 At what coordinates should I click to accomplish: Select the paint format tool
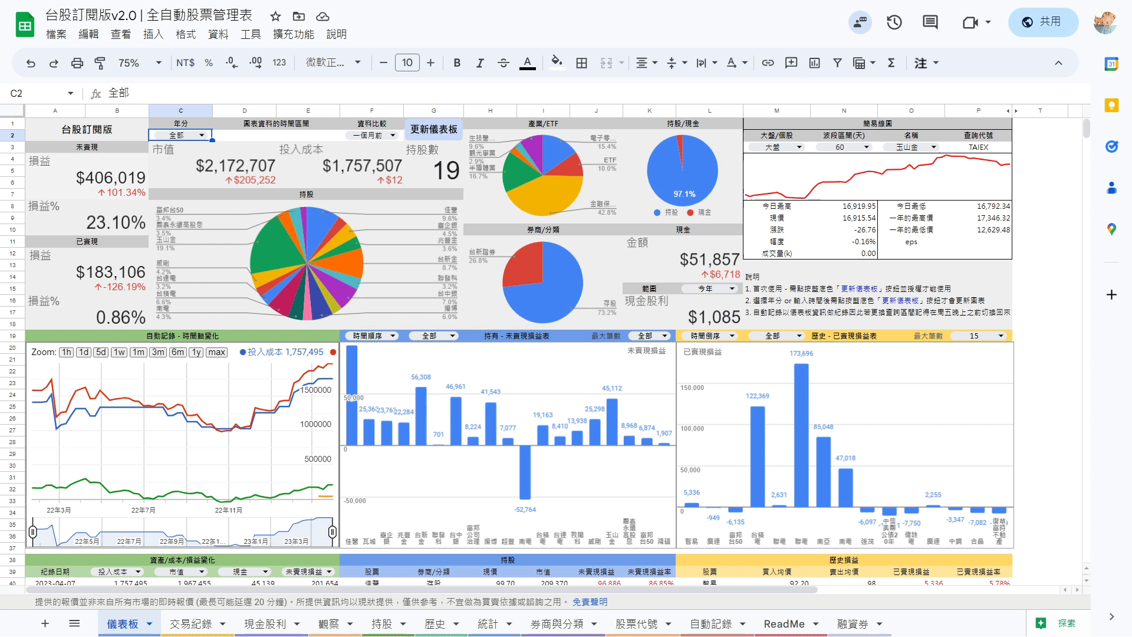point(100,63)
